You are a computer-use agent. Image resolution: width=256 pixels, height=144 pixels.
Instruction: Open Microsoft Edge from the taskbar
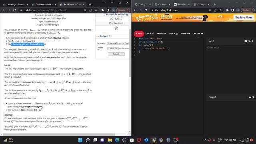(117, 140)
